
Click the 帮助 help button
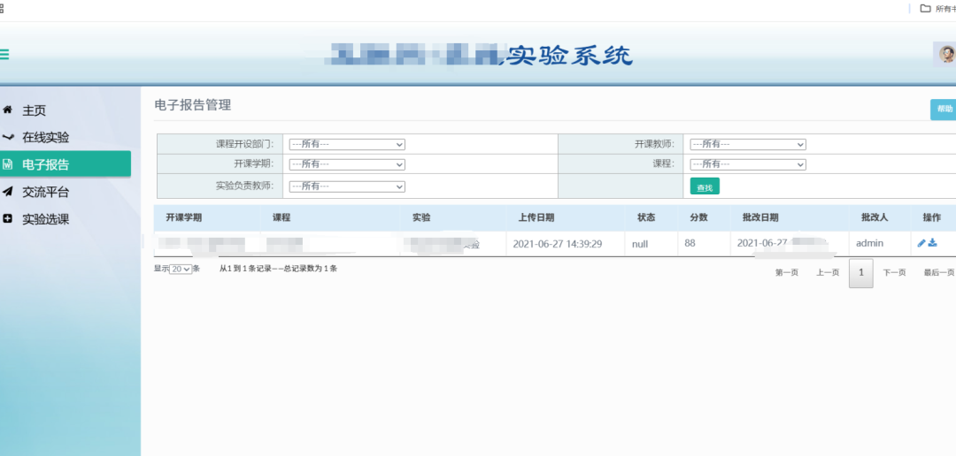[x=944, y=109]
